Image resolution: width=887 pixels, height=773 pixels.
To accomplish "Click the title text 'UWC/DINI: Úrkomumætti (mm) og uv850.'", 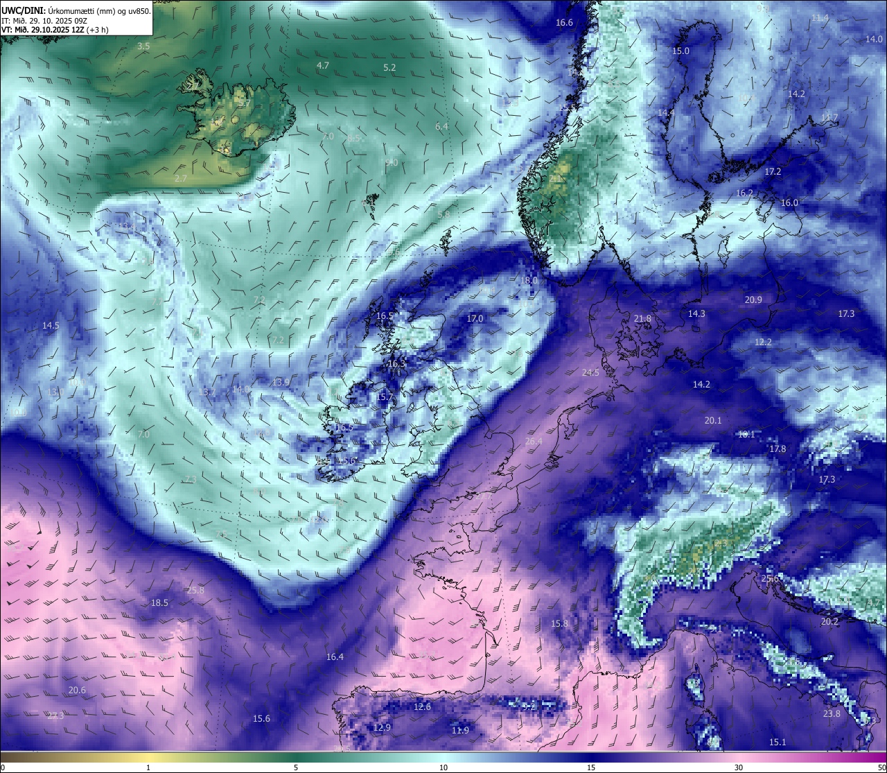I will pos(76,10).
